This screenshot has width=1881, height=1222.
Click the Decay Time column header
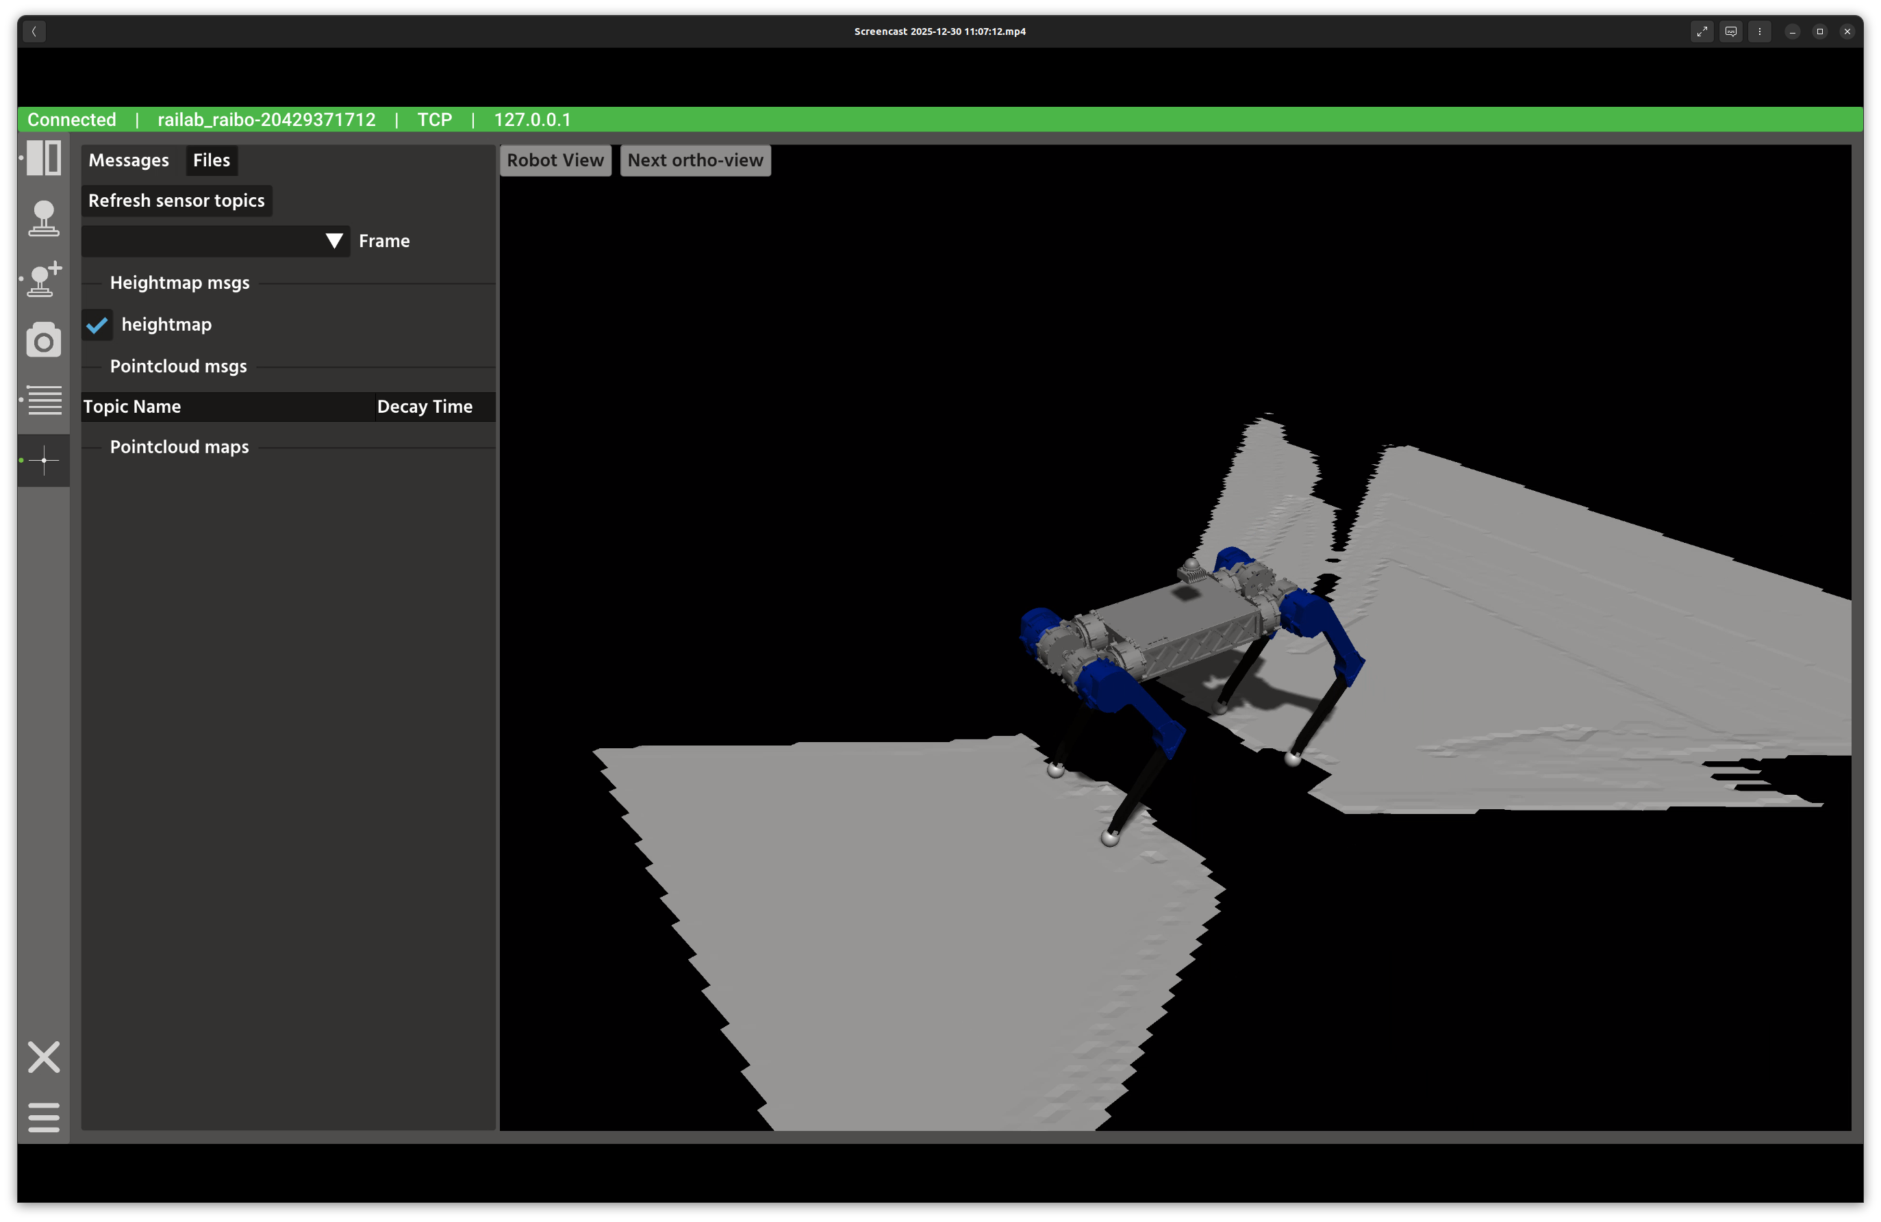(x=425, y=407)
